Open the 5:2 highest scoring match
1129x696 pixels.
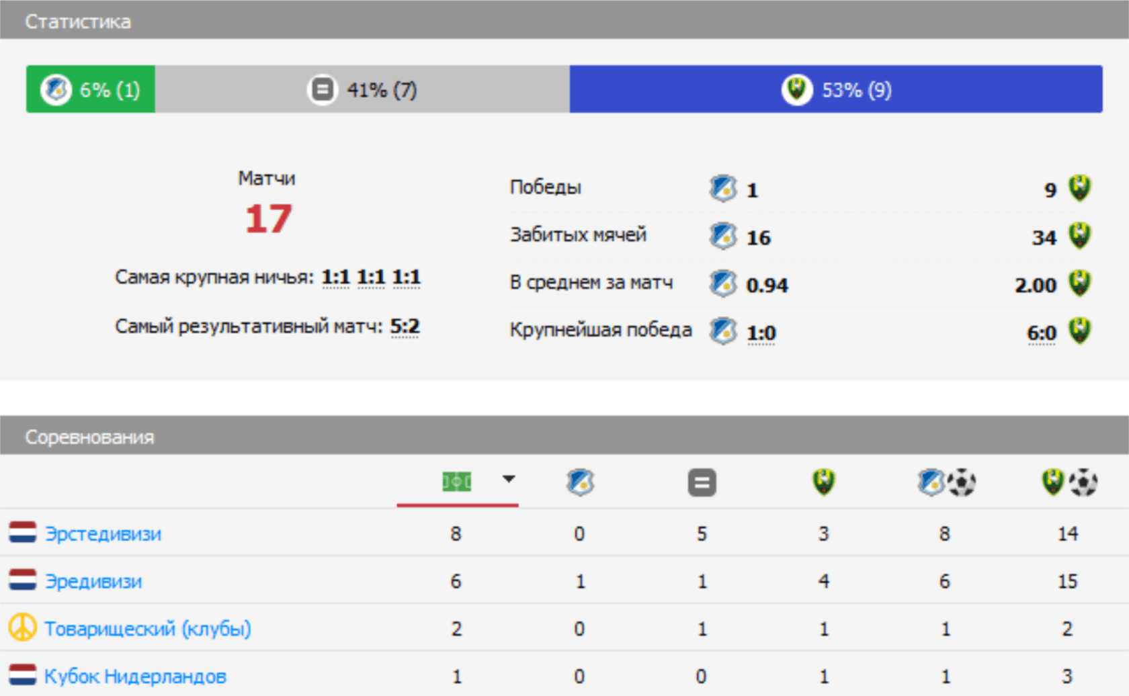coord(405,327)
